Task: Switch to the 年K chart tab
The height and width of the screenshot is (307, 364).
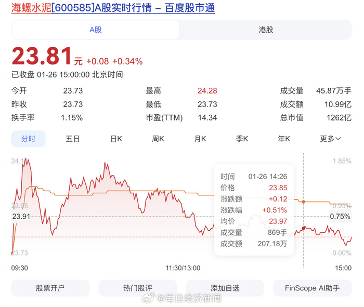Action: (284, 139)
